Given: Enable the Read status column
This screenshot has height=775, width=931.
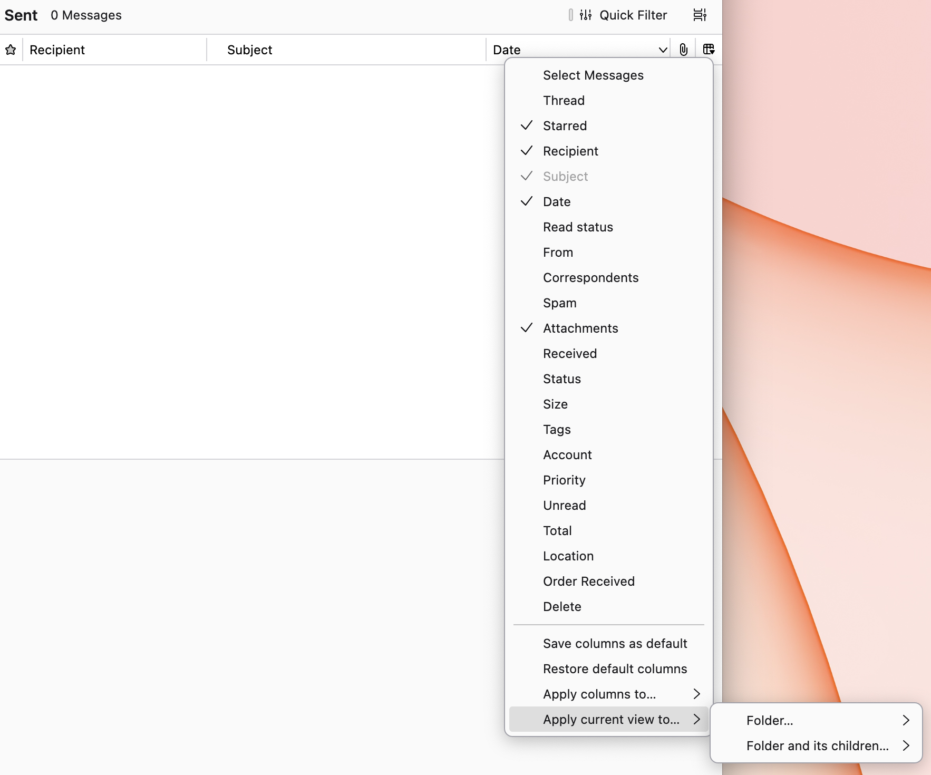Looking at the screenshot, I should (x=609, y=227).
